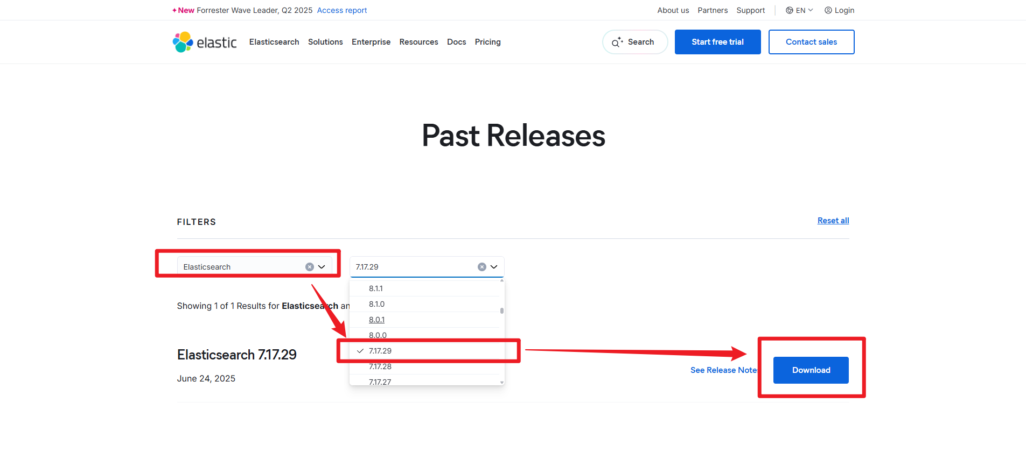Image resolution: width=1026 pixels, height=466 pixels.
Task: Open the EN language selector
Action: tap(800, 10)
